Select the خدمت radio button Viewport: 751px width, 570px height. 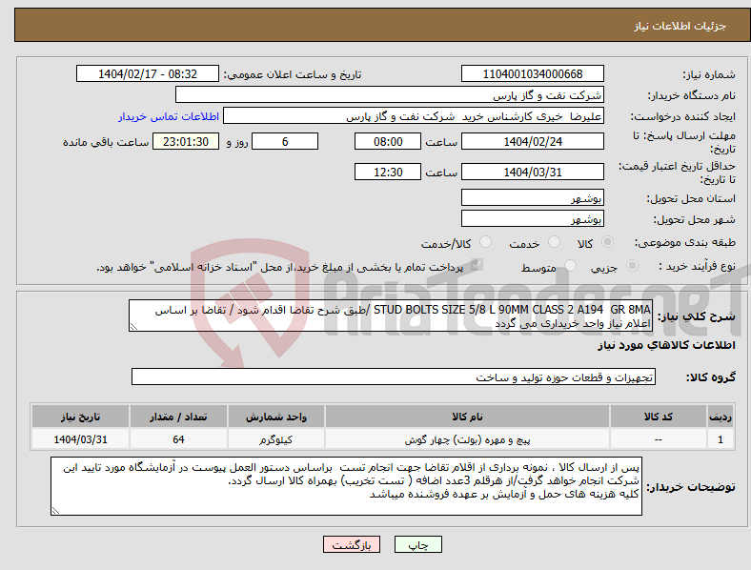(x=554, y=242)
